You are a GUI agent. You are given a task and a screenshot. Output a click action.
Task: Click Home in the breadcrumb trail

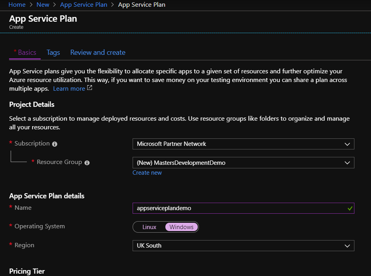(x=17, y=5)
